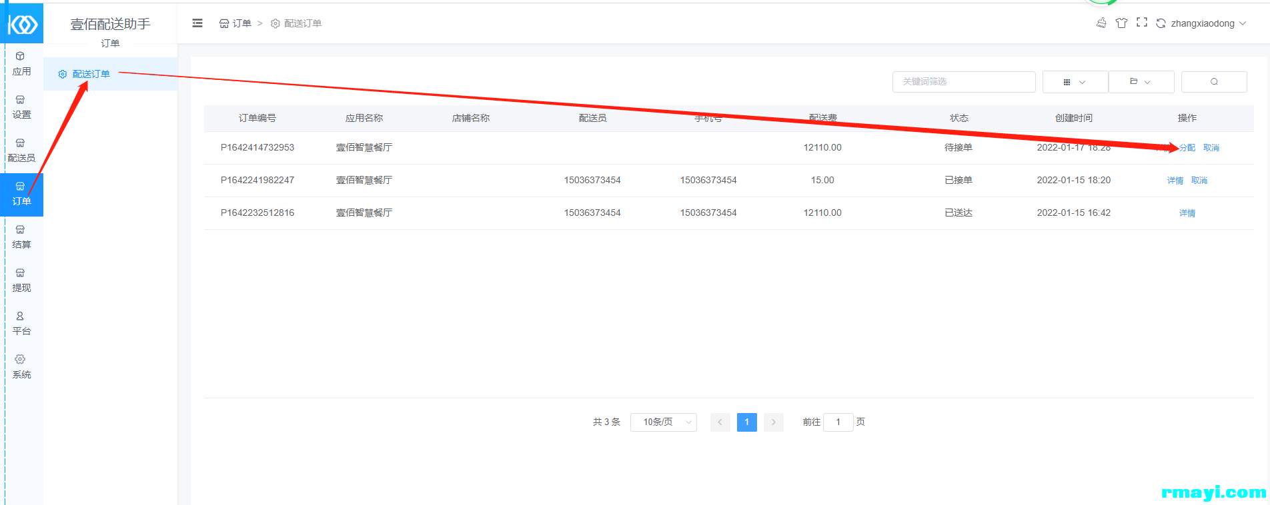
Task: Click the 已接单 status cell
Action: pos(959,180)
